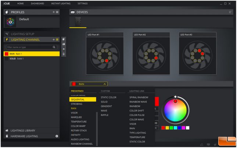
Task: Open the Lighting Setup tools icon
Action: pyautogui.click(x=7, y=34)
